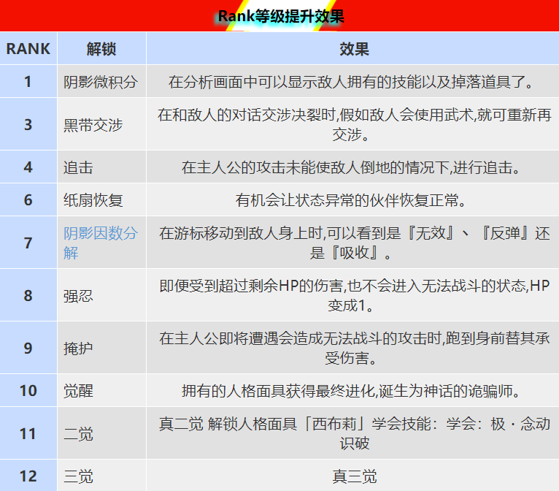The height and width of the screenshot is (491, 559).
Task: Click rank number 3 cell
Action: click(x=28, y=124)
